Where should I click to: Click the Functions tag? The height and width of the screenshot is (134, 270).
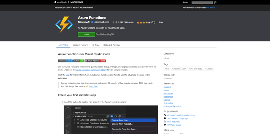176,69
